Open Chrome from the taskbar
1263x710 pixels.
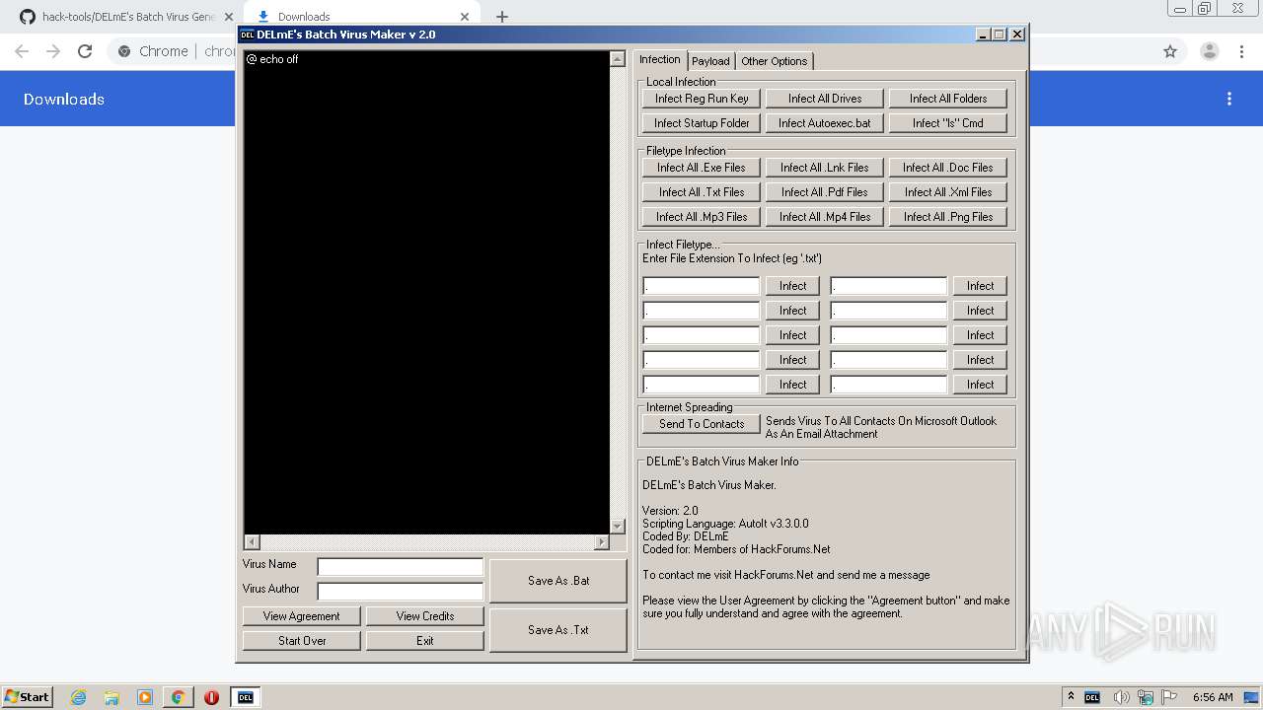(178, 697)
